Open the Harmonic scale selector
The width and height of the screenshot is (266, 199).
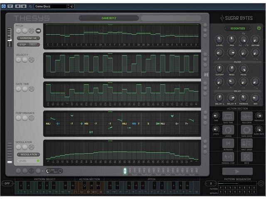28,38
